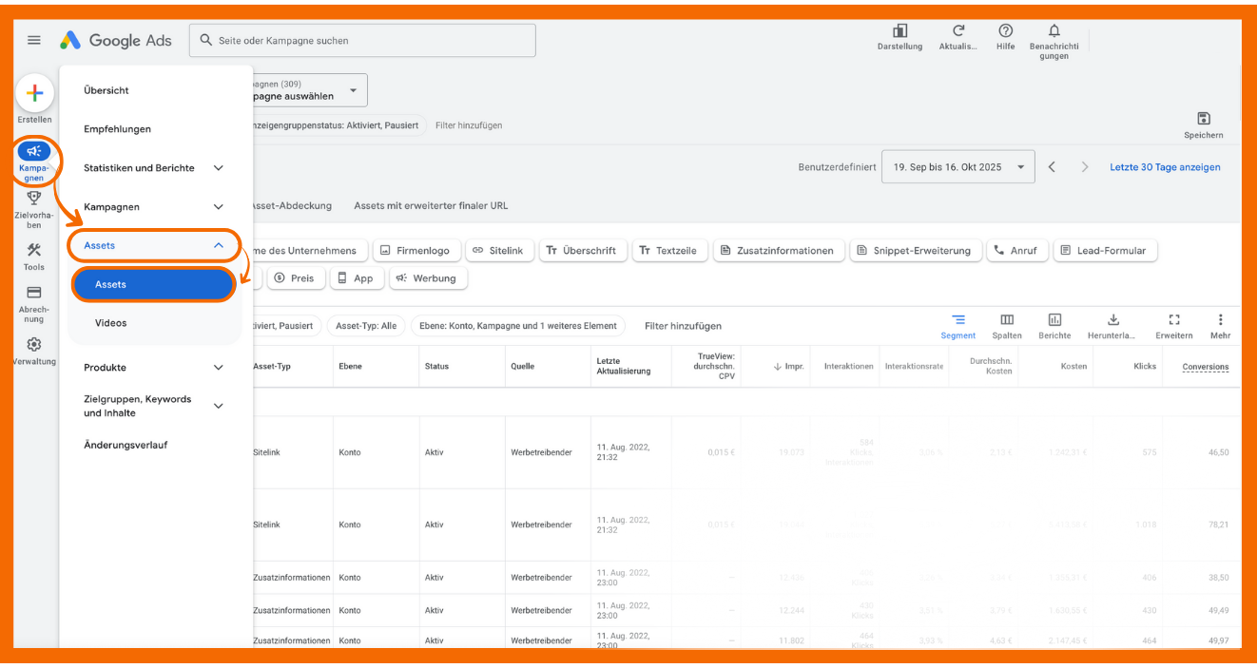Open Zielvorhaben trophy icon in sidebar
Screen dimensions: 1257x668
pyautogui.click(x=34, y=199)
